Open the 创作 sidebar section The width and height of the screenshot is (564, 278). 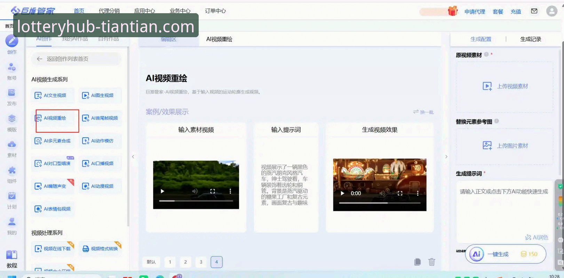tap(12, 44)
